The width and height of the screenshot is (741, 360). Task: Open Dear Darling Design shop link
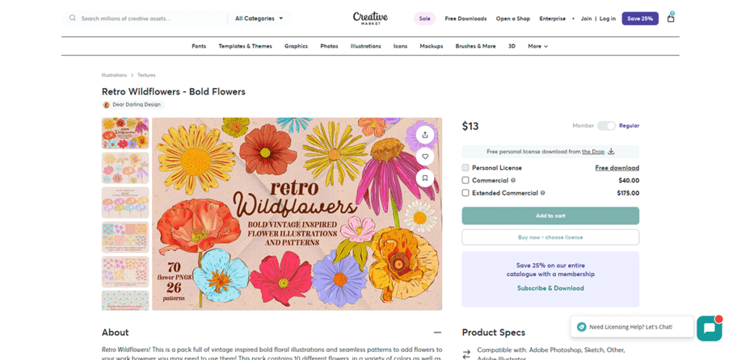click(x=136, y=105)
